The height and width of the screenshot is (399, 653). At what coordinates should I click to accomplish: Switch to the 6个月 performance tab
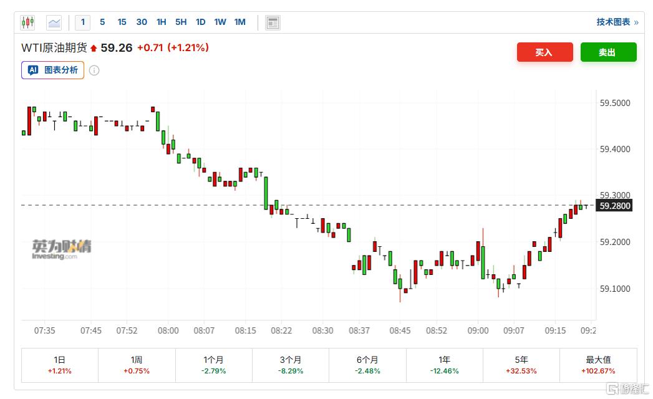coord(367,363)
